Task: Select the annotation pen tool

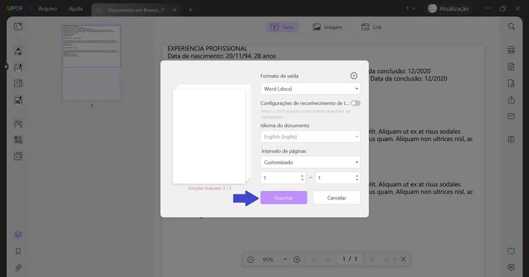Action: pos(18,51)
